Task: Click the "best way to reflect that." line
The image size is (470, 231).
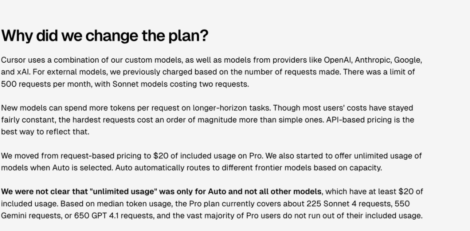Action: pyautogui.click(x=45, y=132)
